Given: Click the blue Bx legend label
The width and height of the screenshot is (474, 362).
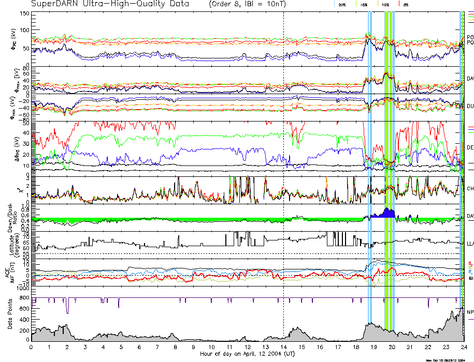Looking at the screenshot, I should tap(470, 272).
